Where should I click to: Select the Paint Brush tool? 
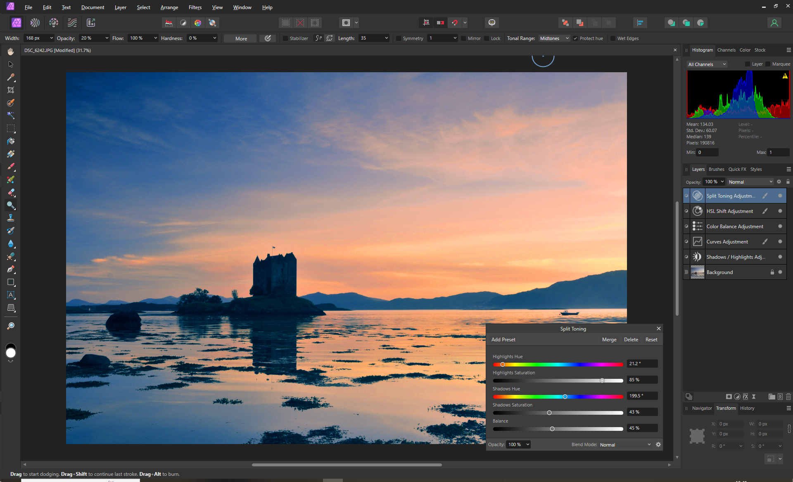point(11,167)
